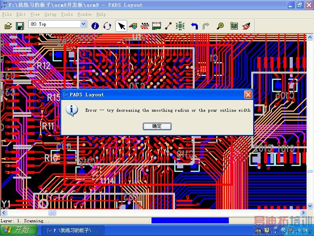Image resolution: width=314 pixels, height=236 pixels.
Task: Click the Y1 label on the board
Action: [6, 204]
